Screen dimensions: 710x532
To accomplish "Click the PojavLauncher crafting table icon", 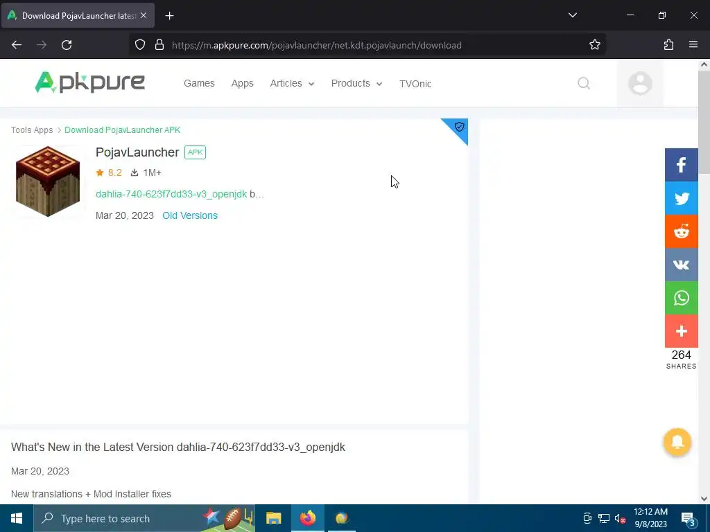I will pos(48,181).
